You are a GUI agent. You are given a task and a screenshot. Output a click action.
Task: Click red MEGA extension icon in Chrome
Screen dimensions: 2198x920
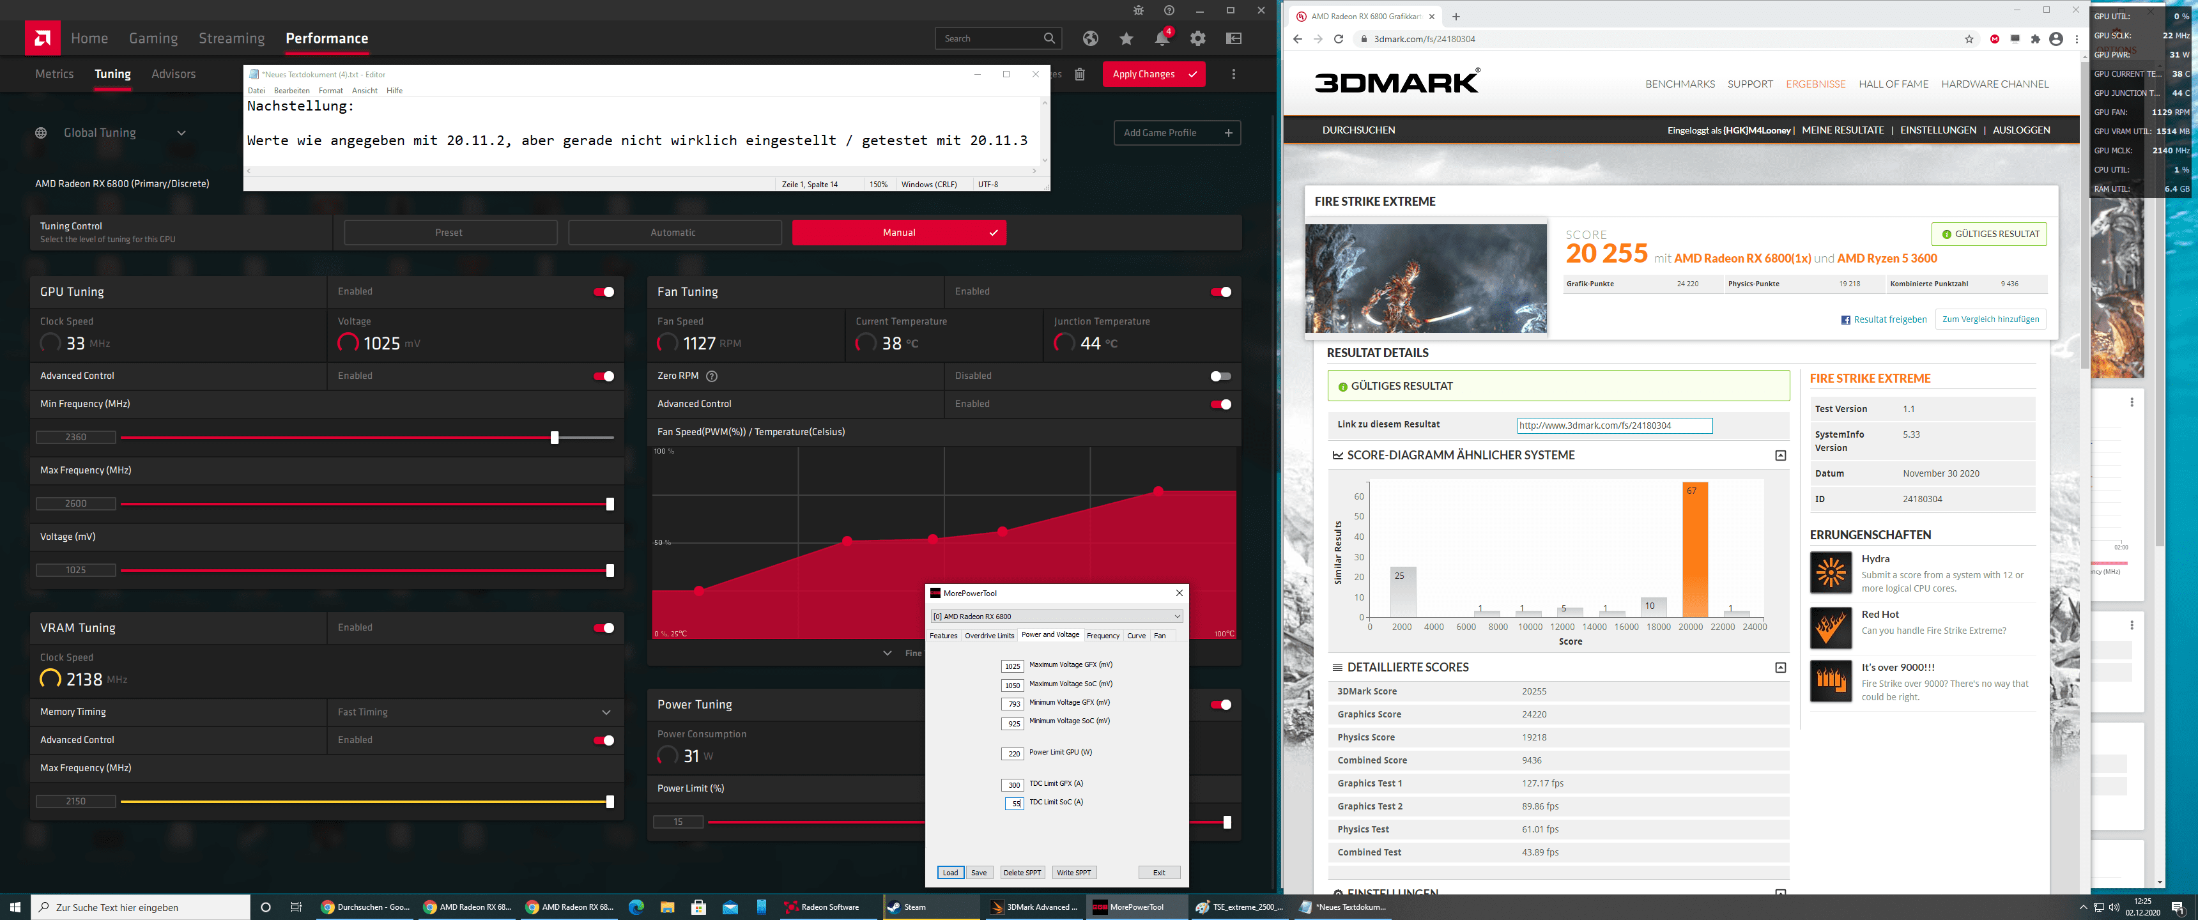pyautogui.click(x=1994, y=38)
